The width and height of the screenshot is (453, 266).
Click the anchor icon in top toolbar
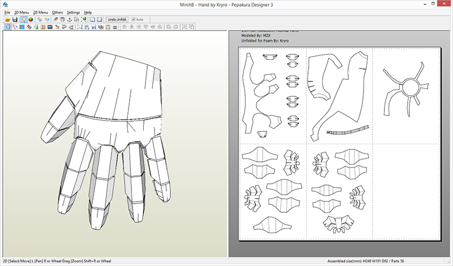69,20
